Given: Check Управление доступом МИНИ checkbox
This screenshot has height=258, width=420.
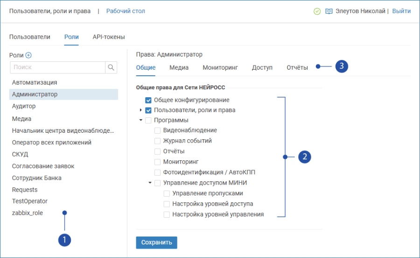Looking at the screenshot, I should point(158,183).
